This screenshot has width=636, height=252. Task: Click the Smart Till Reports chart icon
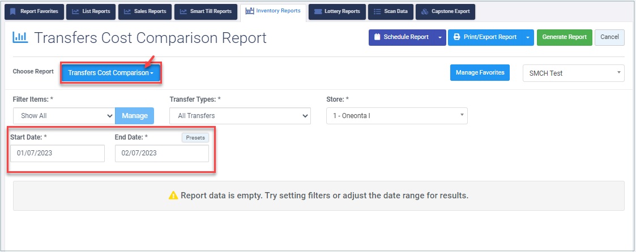click(183, 12)
